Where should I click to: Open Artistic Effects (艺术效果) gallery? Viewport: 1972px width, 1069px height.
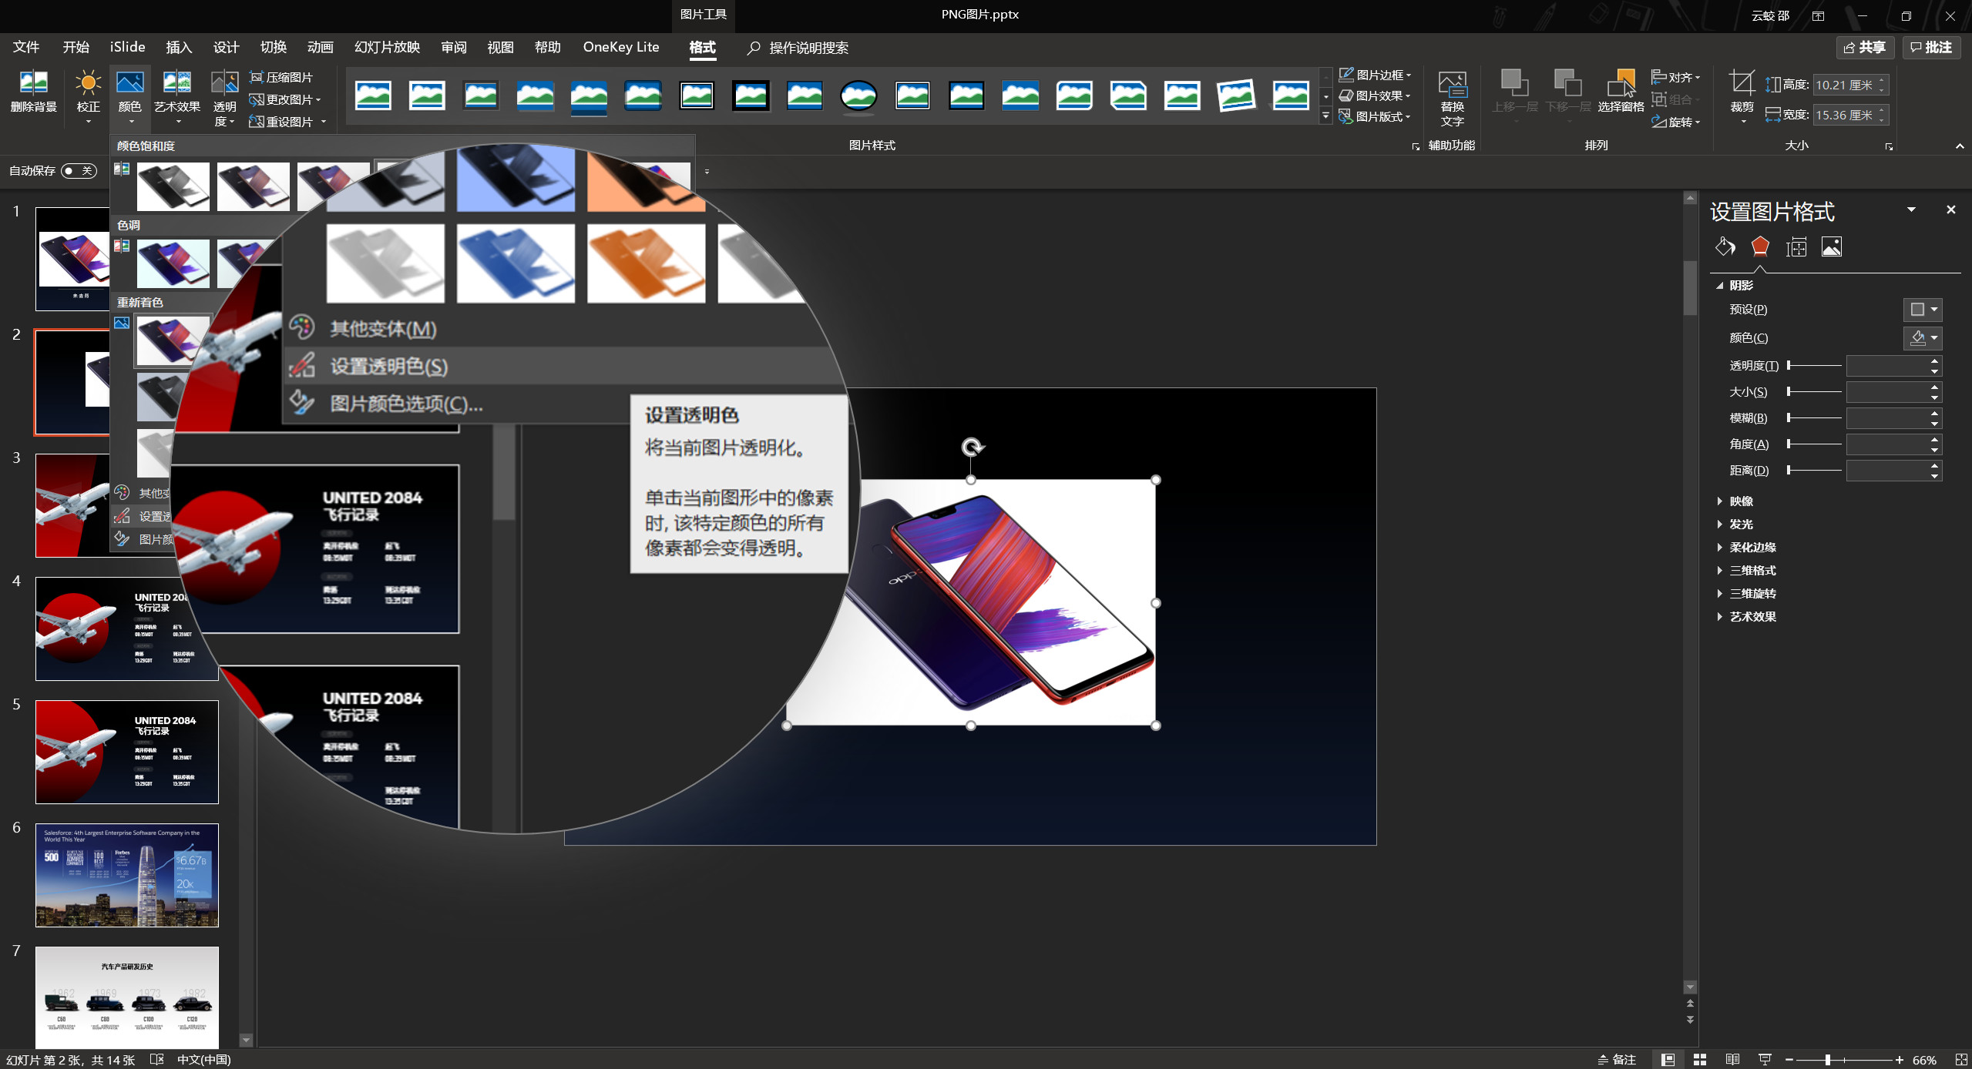click(x=177, y=96)
